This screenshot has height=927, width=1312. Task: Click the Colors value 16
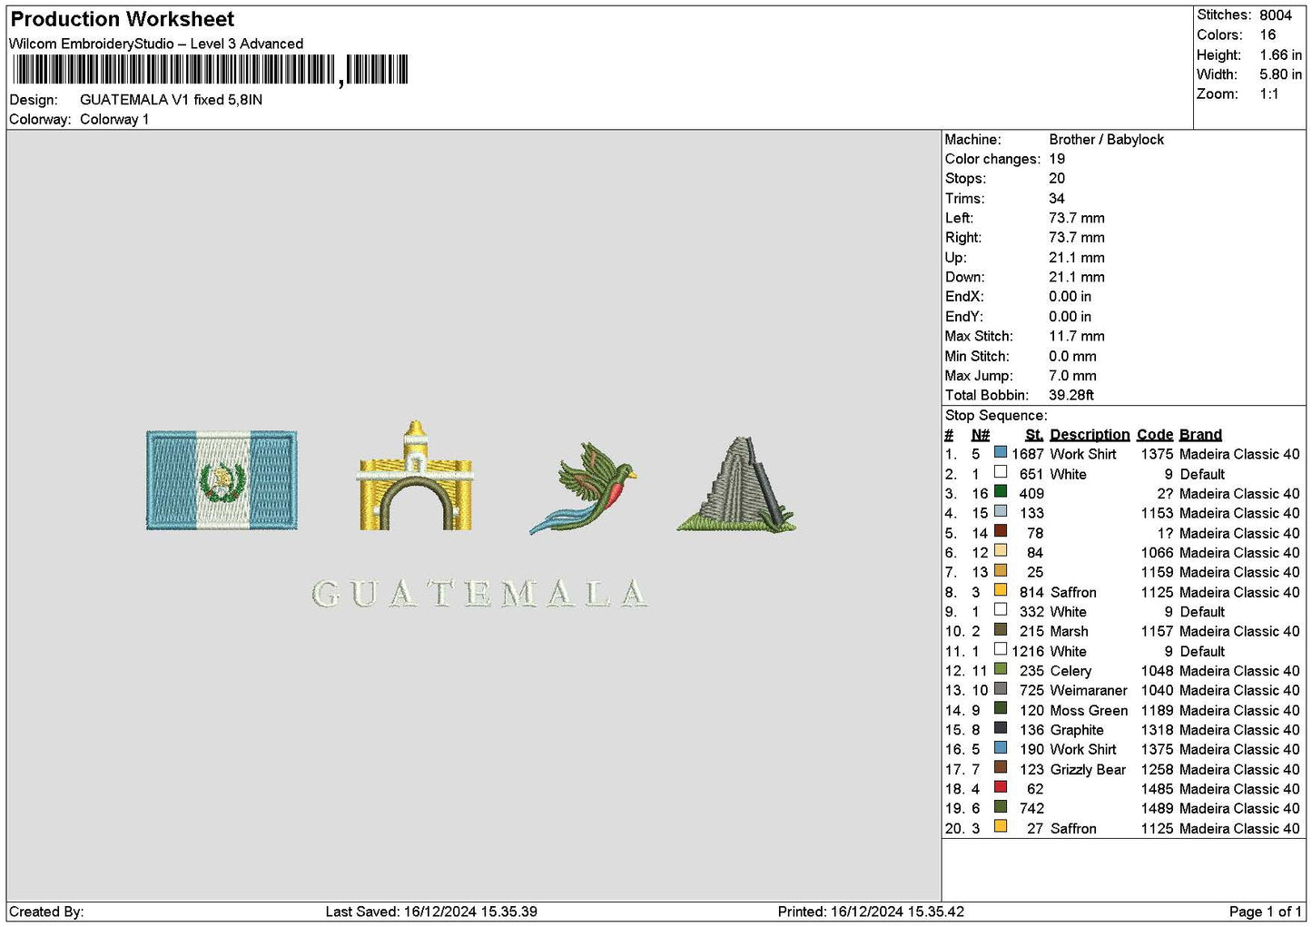[1268, 35]
